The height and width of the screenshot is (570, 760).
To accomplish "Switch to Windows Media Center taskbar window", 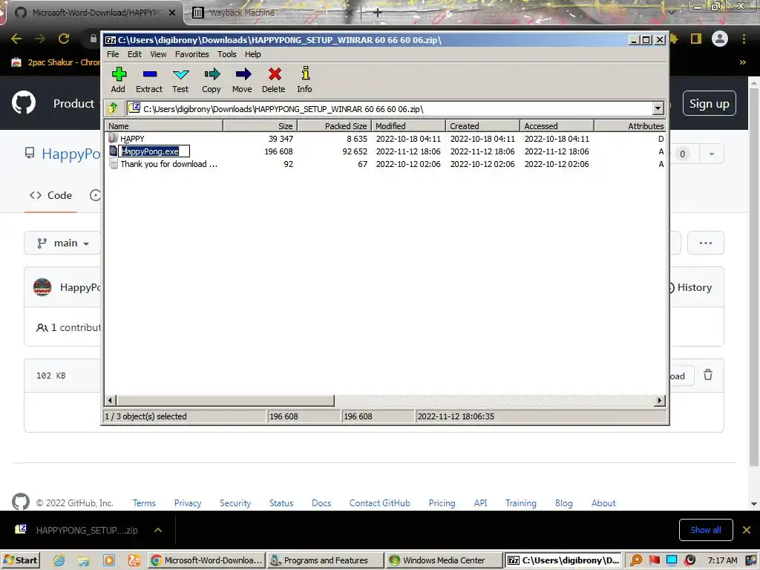I will (x=444, y=560).
